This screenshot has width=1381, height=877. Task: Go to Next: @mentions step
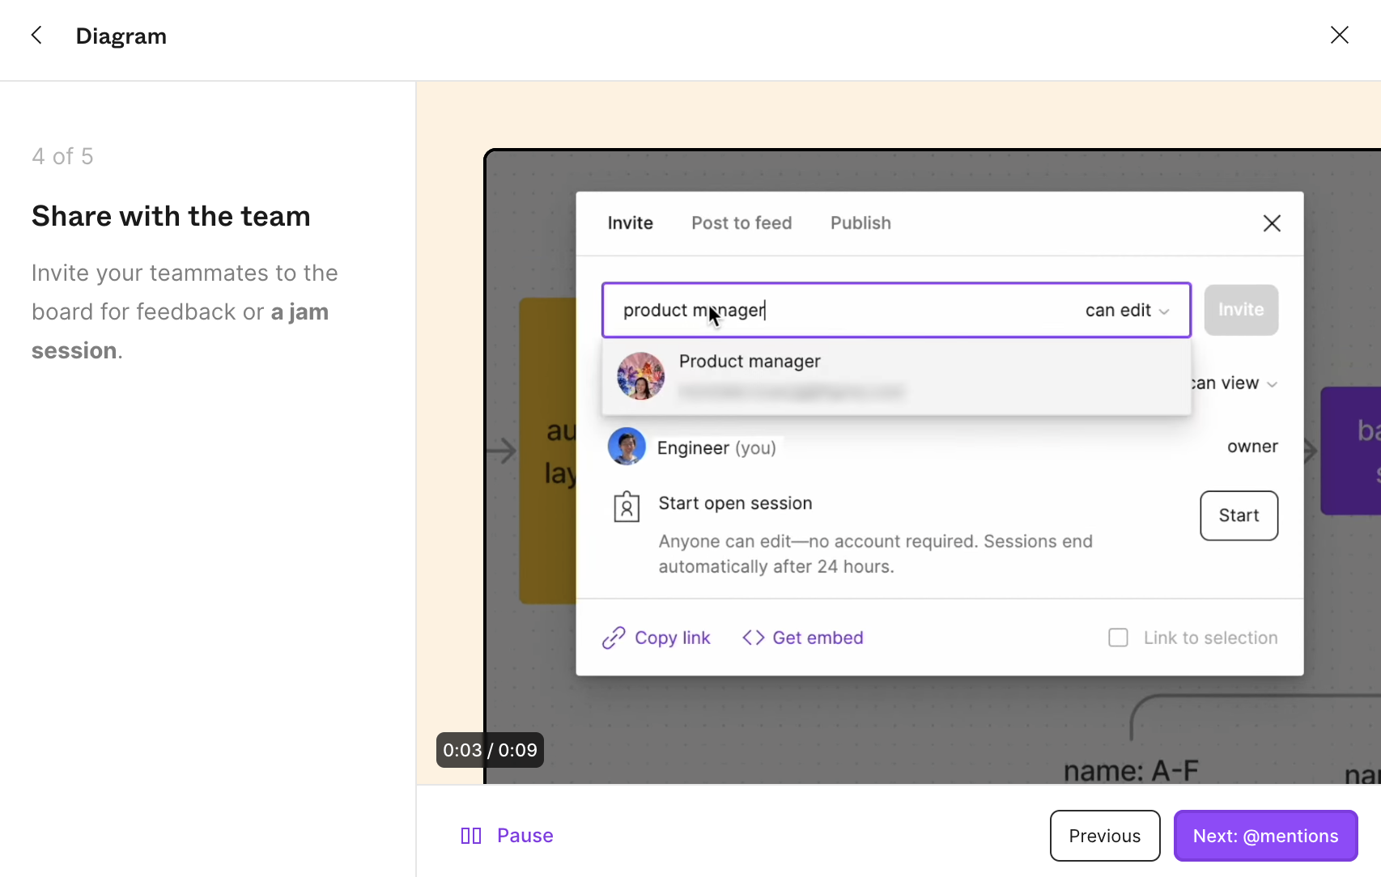[x=1265, y=836]
